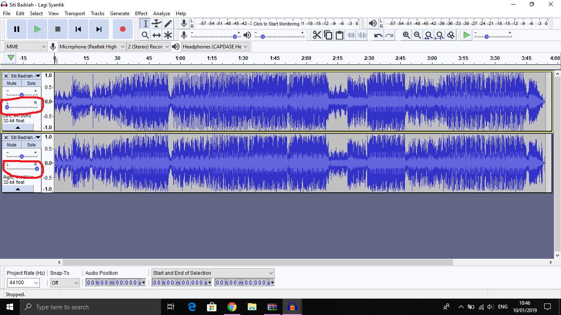The width and height of the screenshot is (561, 315).
Task: Open the MME audio host dropdown
Action: click(x=26, y=47)
